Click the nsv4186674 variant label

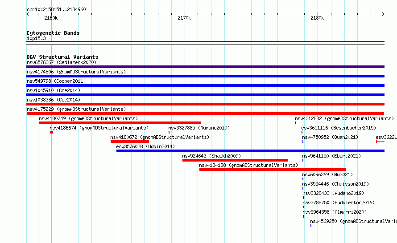point(99,128)
